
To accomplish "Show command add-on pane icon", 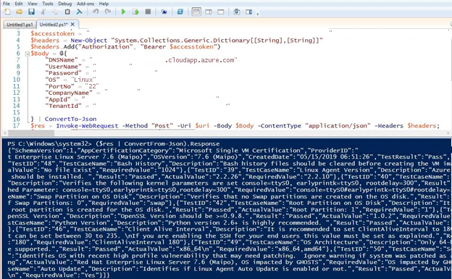I will (x=248, y=12).
